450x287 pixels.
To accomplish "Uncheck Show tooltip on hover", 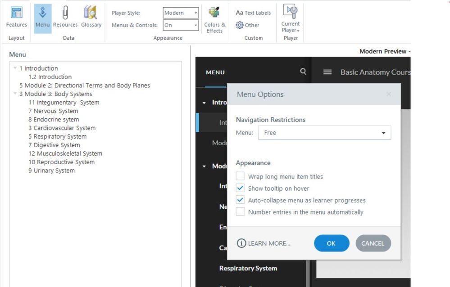I will pyautogui.click(x=240, y=188).
